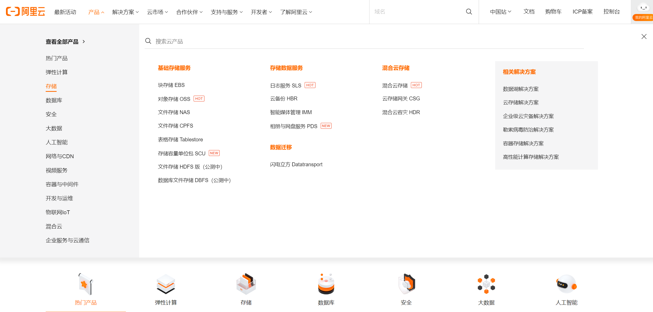Select 开发与运维 category
This screenshot has height=312, width=653.
click(59, 198)
